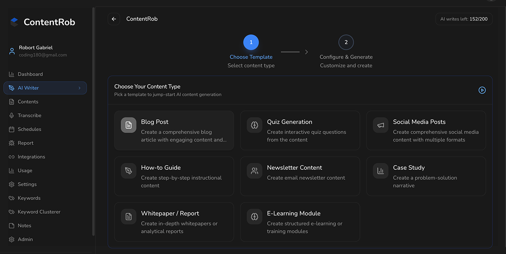Click the back arrow button
The width and height of the screenshot is (506, 254).
point(113,19)
